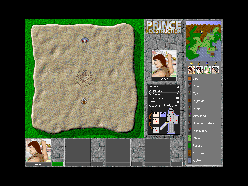Viewport: 248px width, 186px height.
Task: Click the Power stat row
Action: (x=164, y=87)
